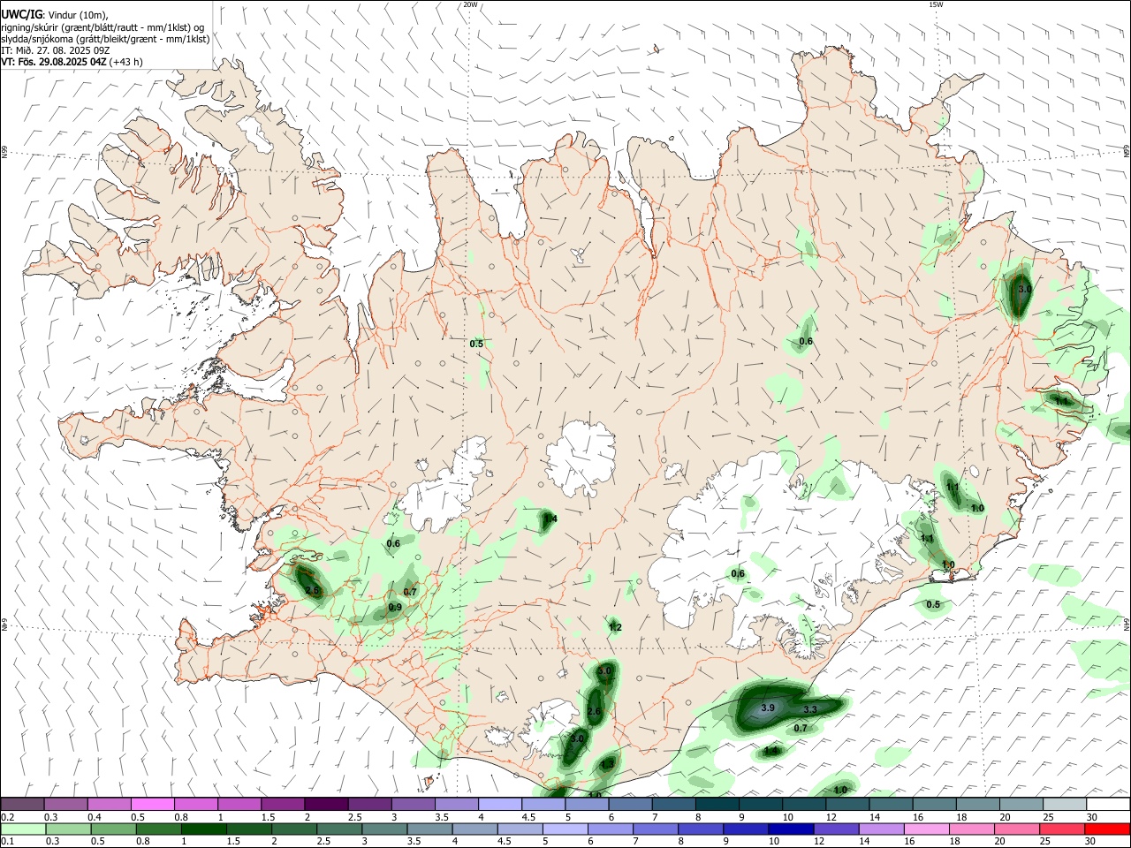
Task: Click the dusky purple 0.2 snow swatch
Action: click(22, 804)
